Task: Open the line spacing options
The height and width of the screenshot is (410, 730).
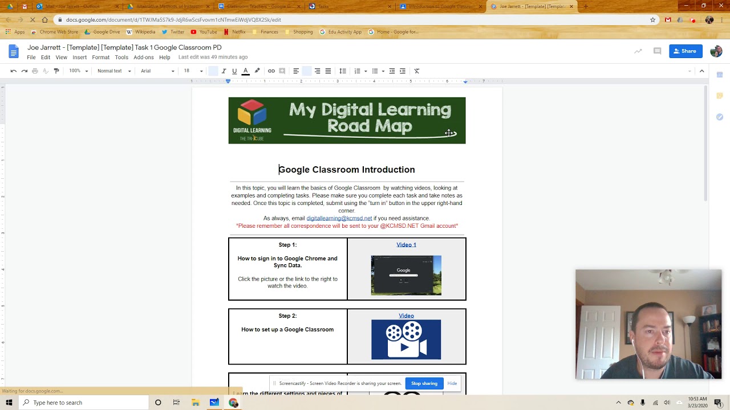Action: 343,71
